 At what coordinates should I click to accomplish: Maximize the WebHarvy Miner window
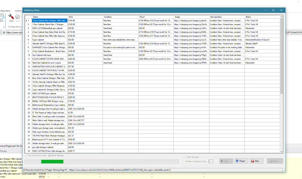[x=273, y=10]
